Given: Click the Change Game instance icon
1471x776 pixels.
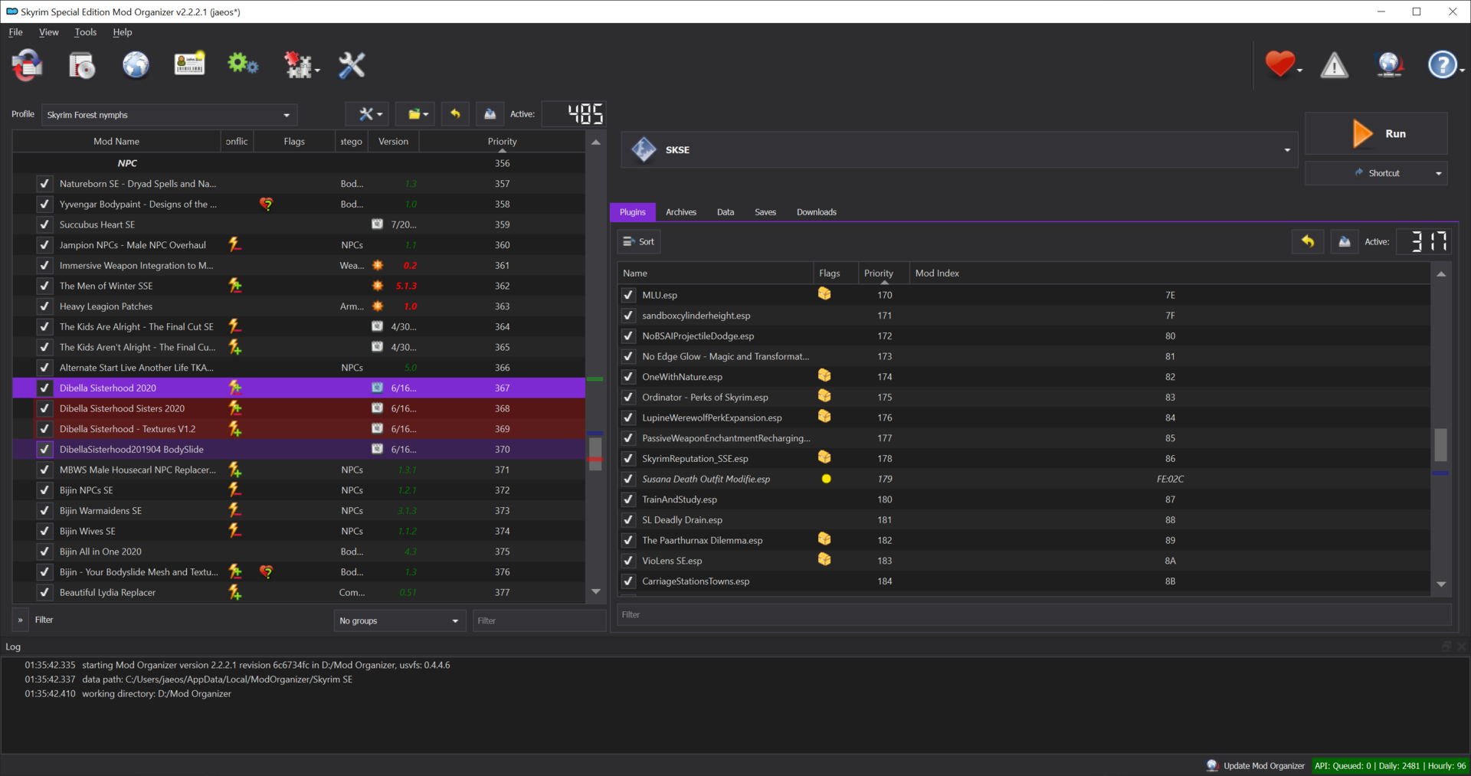Looking at the screenshot, I should pos(27,65).
